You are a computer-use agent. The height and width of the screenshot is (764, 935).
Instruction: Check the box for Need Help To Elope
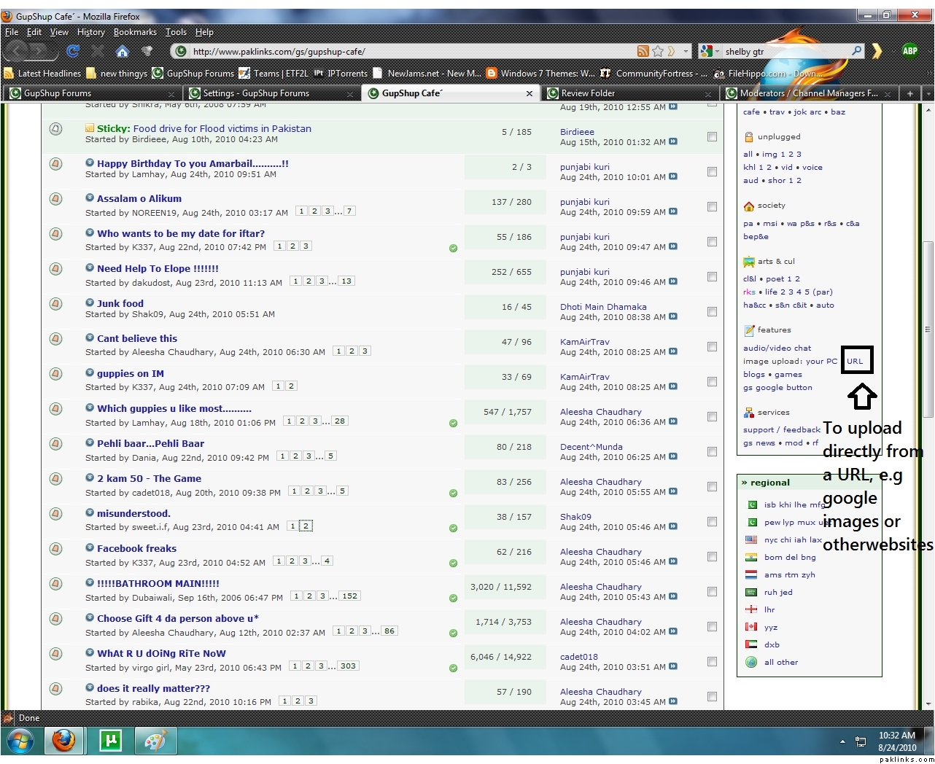712,277
